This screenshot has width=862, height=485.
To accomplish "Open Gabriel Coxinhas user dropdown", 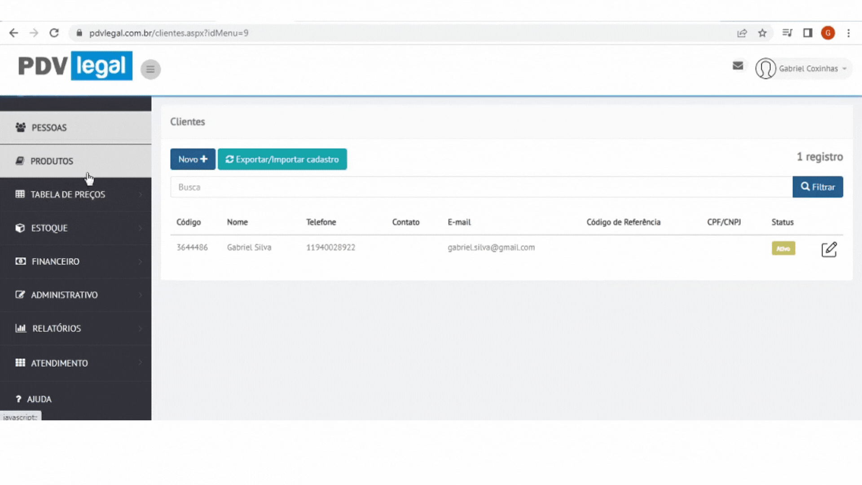I will click(804, 69).
